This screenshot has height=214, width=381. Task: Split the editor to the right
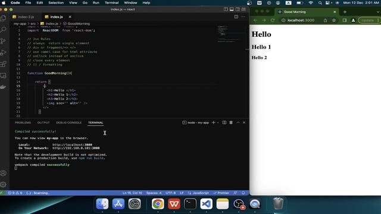pyautogui.click(x=236, y=17)
